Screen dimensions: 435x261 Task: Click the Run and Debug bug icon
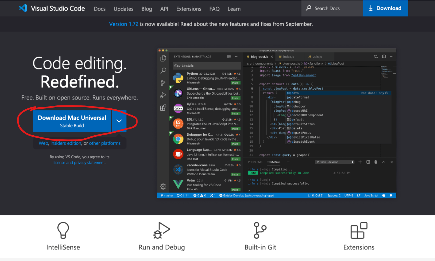click(x=162, y=230)
